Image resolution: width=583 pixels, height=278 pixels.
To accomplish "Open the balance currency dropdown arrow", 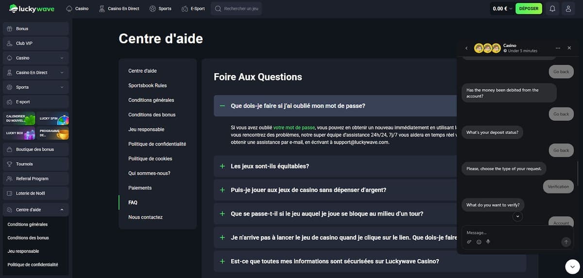I will 511,9.
